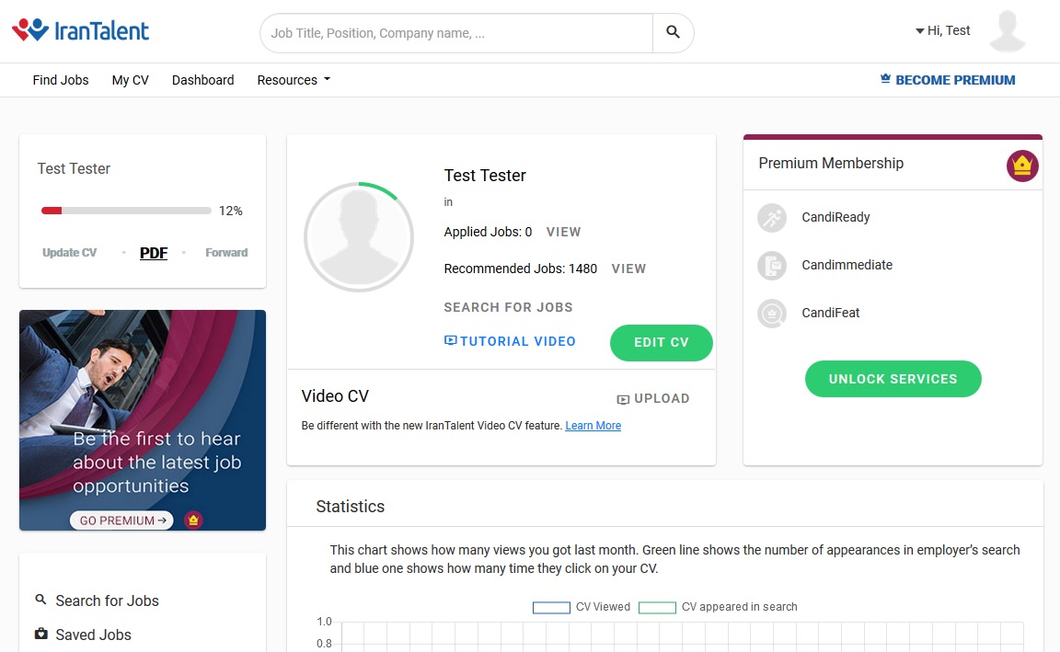1060x652 pixels.
Task: Toggle CV appeared in search legend
Action: coord(718,607)
